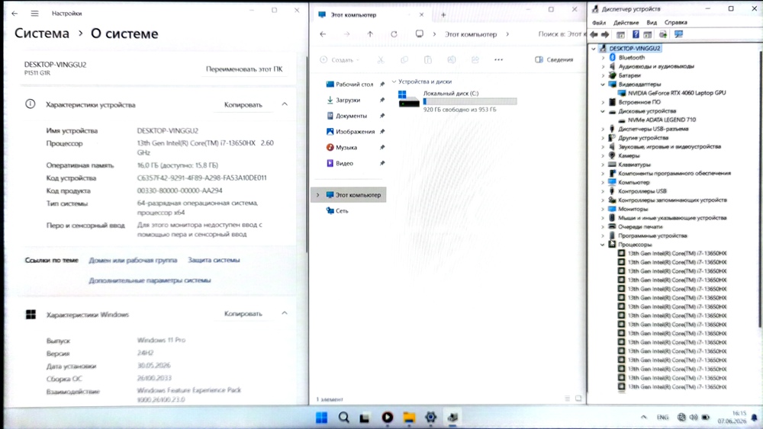Click Explorer up-arrow navigation icon
Screen dimensions: 763x429
(x=370, y=34)
